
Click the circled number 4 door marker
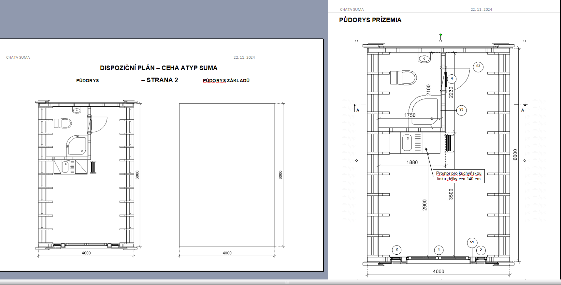click(x=452, y=79)
